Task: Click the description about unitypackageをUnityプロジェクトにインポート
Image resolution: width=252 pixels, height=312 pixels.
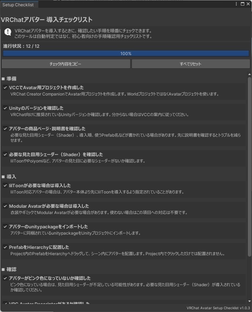Action: pos(75,233)
